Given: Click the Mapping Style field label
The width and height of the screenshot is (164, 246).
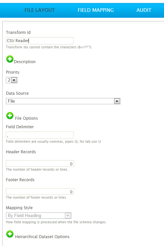Looking at the screenshot, I should coord(19,208).
